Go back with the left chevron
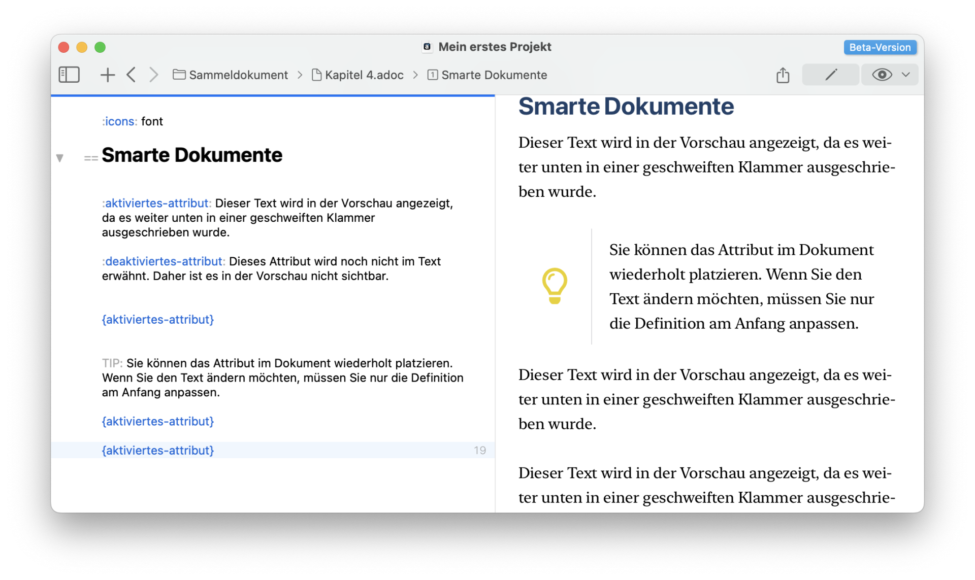 [131, 75]
